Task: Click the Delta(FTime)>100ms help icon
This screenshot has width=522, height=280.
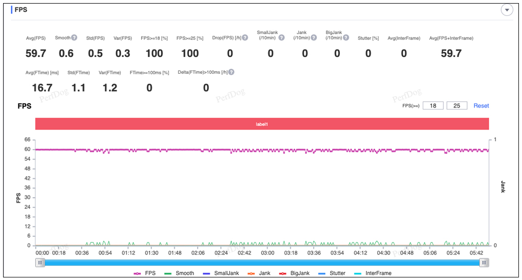Action: 231,73
